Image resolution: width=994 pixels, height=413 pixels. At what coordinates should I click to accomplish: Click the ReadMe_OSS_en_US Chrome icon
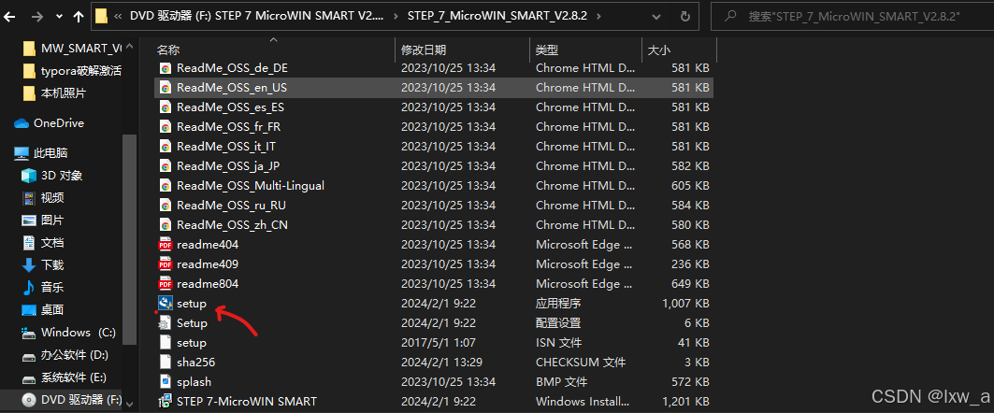click(x=166, y=88)
